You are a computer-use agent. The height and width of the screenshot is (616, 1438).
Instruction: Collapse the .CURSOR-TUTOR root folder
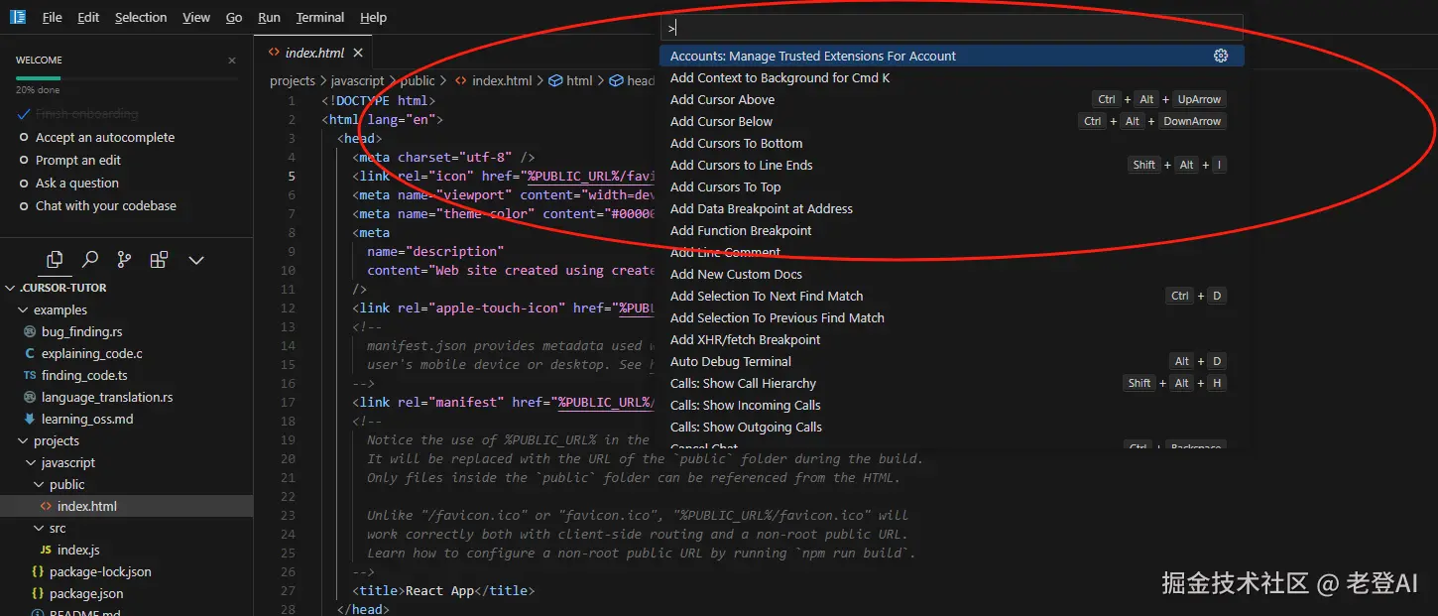tap(10, 288)
